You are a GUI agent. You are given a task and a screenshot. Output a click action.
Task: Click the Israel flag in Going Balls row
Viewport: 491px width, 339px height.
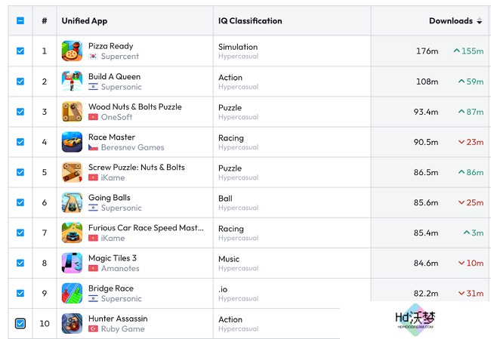click(93, 208)
